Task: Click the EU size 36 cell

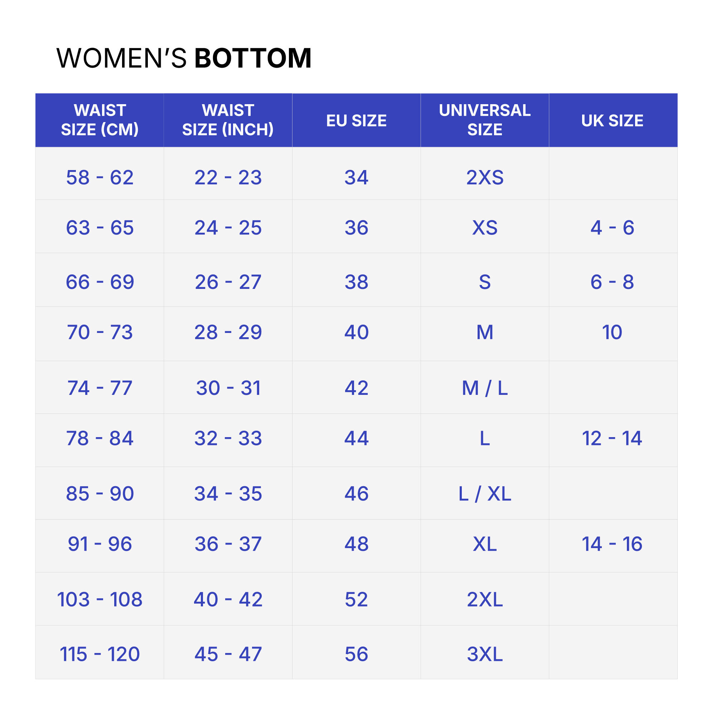Action: [x=356, y=227]
